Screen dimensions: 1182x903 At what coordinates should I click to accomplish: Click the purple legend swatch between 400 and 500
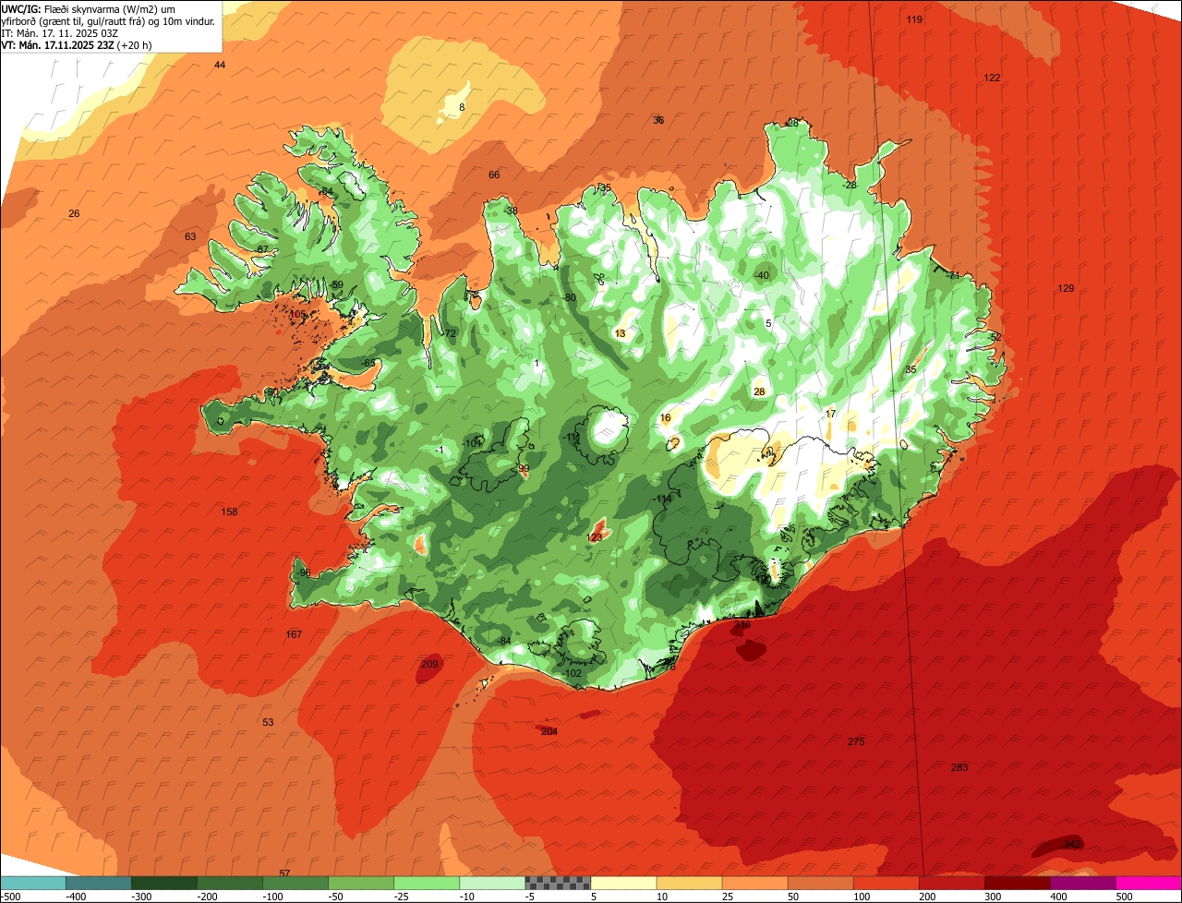pos(1082,883)
